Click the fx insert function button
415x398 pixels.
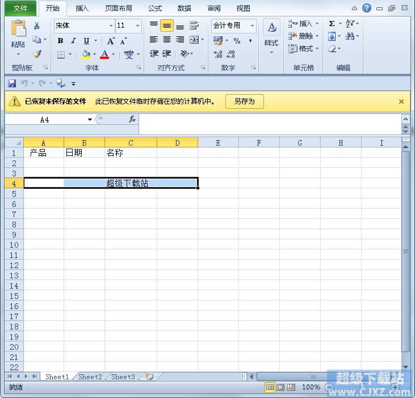pyautogui.click(x=132, y=120)
